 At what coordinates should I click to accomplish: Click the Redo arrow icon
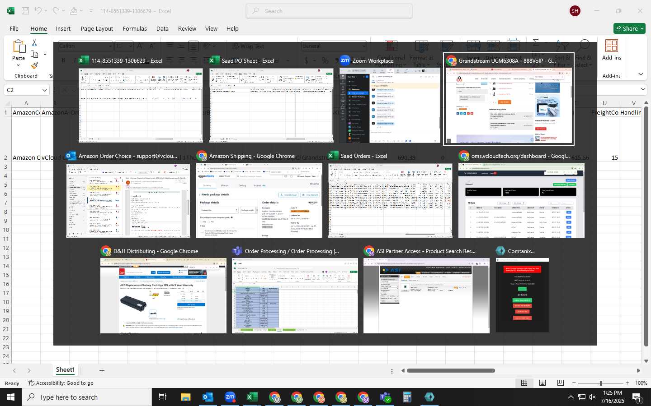(56, 11)
